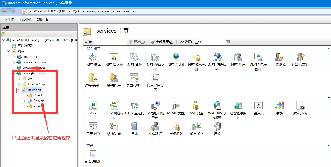
Task: Open the .NET 错误页 icon
Action: click(x=114, y=57)
